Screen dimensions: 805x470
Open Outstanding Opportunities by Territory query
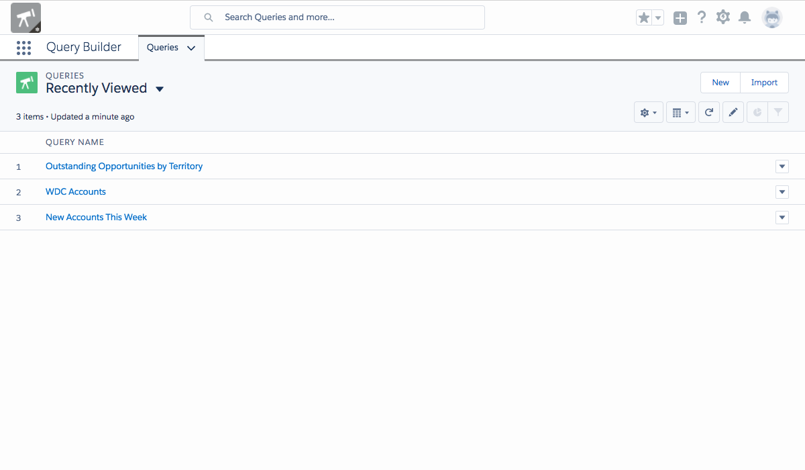click(x=124, y=166)
